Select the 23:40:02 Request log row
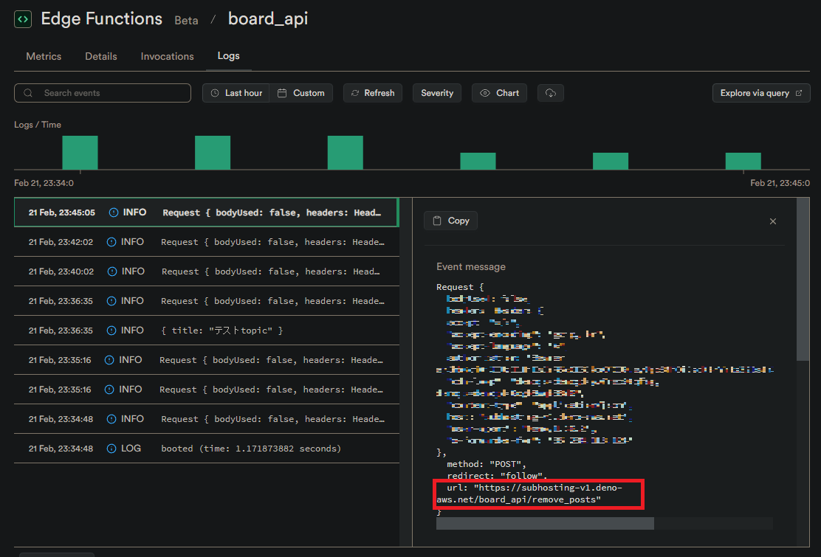The image size is (821, 557). [x=206, y=271]
